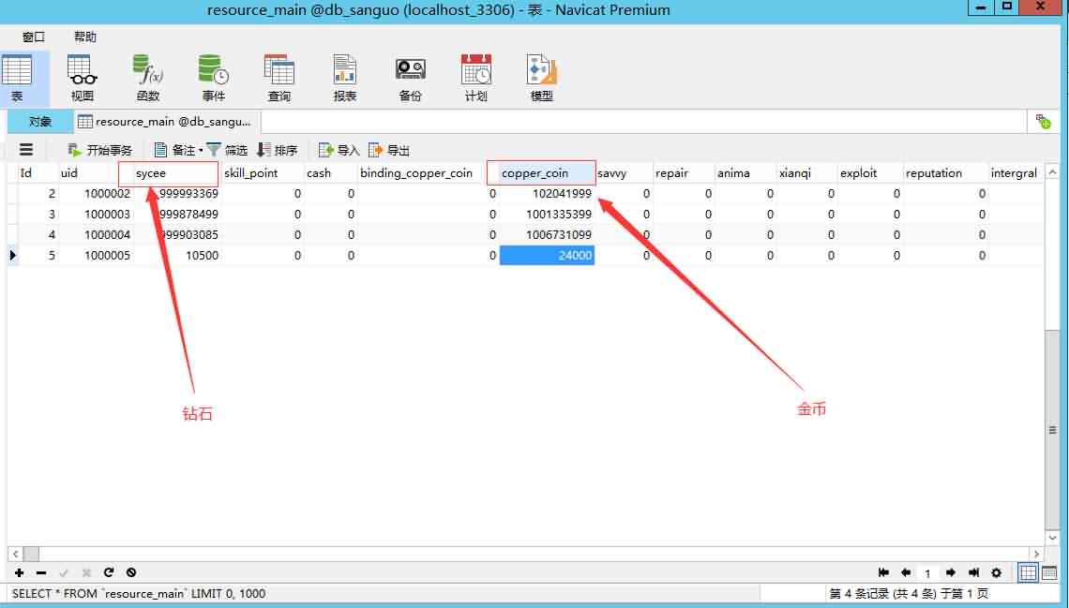Switch to form view in status bar
The height and width of the screenshot is (608, 1069).
click(1049, 572)
